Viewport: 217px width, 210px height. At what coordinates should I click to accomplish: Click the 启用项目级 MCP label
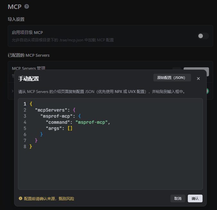[x=27, y=32]
